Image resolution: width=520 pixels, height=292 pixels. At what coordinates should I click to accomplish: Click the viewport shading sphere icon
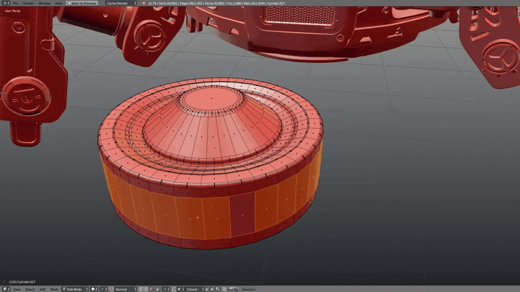pyautogui.click(x=94, y=289)
